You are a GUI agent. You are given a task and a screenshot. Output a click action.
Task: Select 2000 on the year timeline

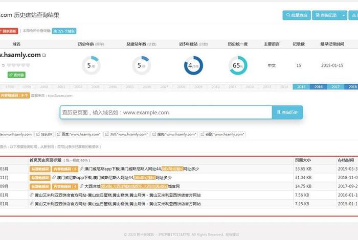(44, 87)
